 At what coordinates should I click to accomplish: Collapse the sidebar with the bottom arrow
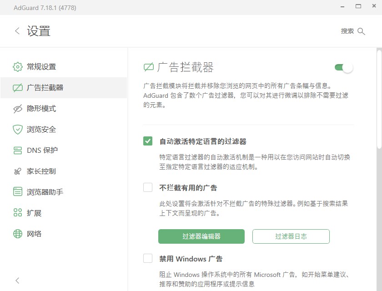coord(17,281)
